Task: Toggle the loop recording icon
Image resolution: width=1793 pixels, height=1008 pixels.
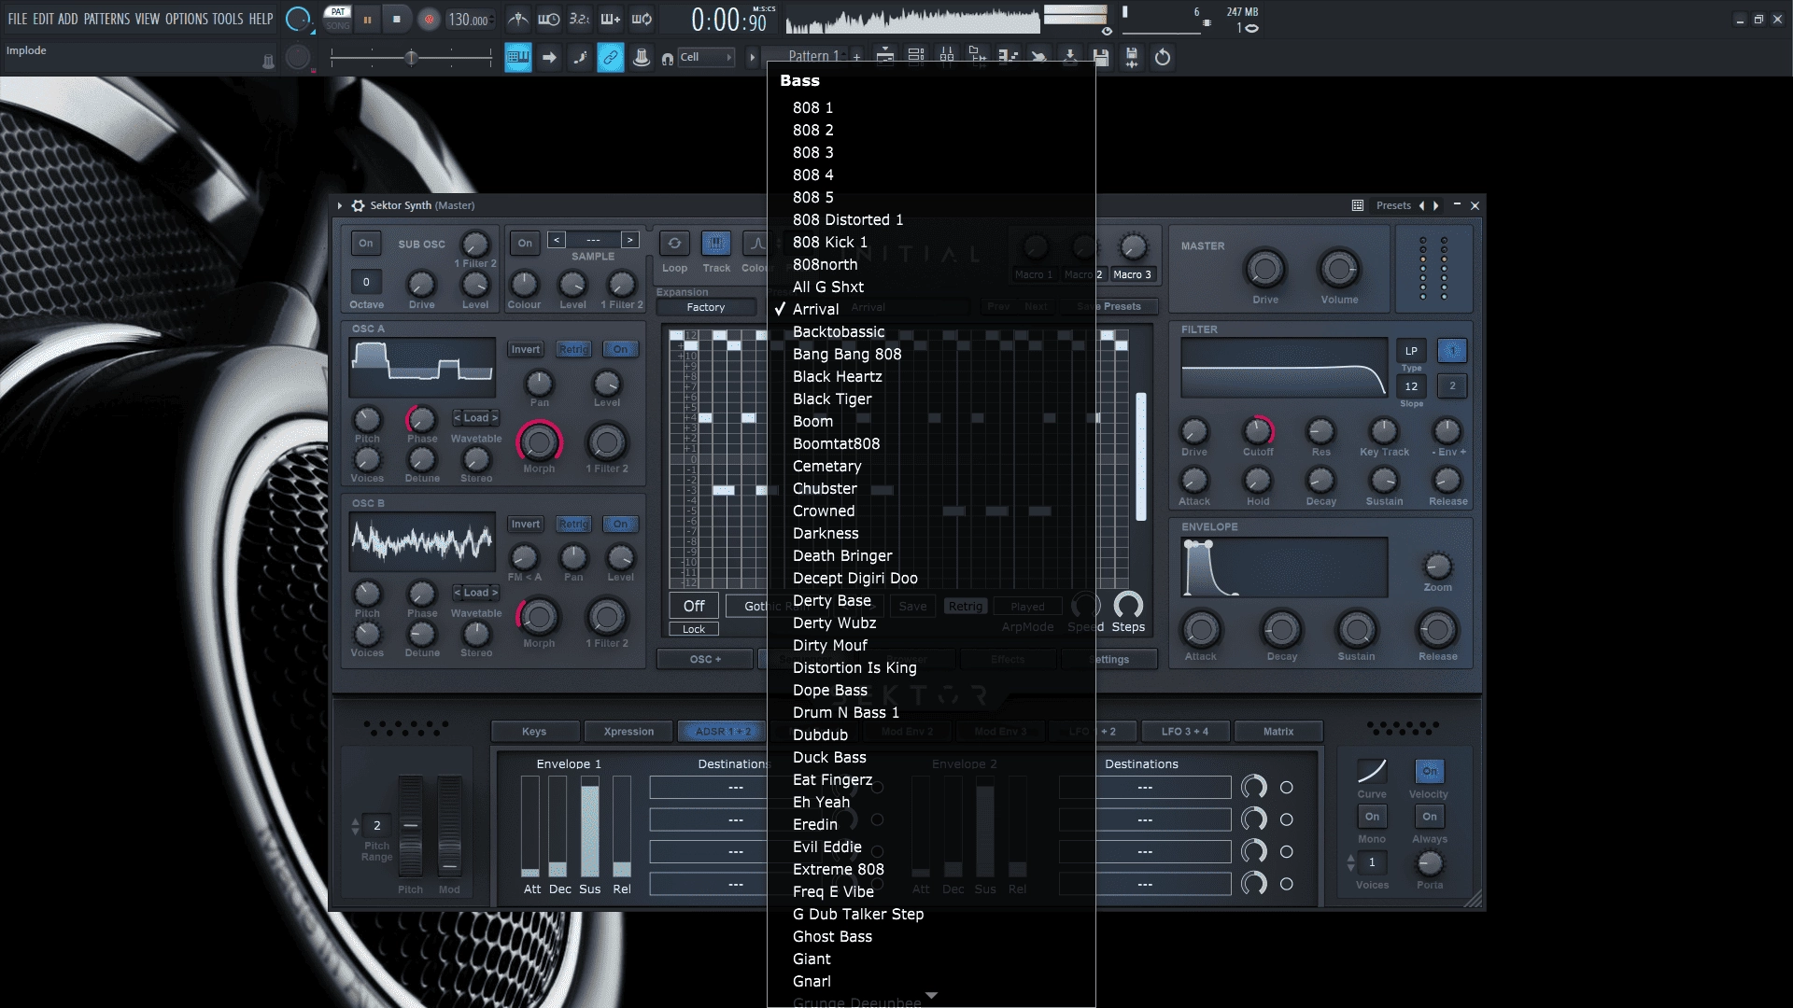Action: point(642,19)
